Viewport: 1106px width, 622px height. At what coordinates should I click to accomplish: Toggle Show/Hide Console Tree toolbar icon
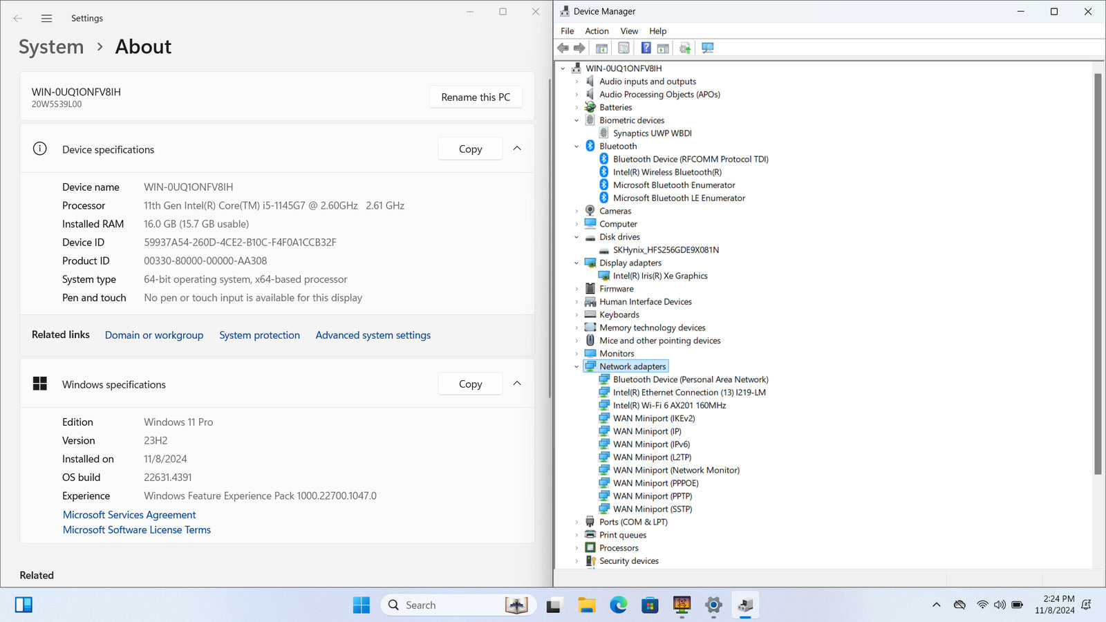pos(601,48)
